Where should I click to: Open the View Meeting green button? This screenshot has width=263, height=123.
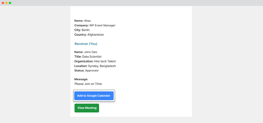[x=87, y=108]
